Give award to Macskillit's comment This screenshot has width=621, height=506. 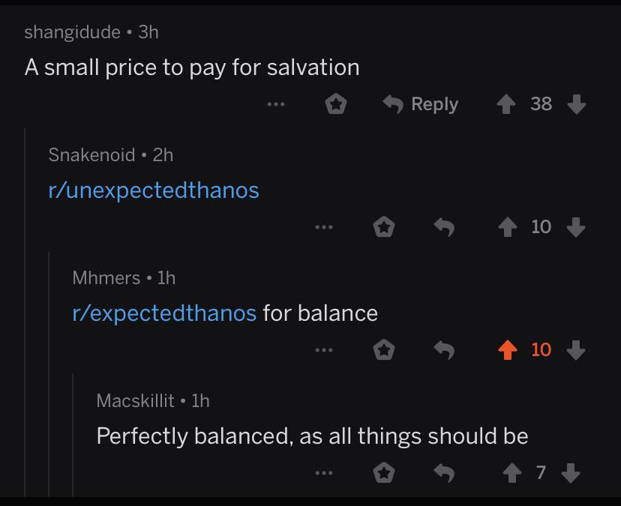[x=384, y=472]
